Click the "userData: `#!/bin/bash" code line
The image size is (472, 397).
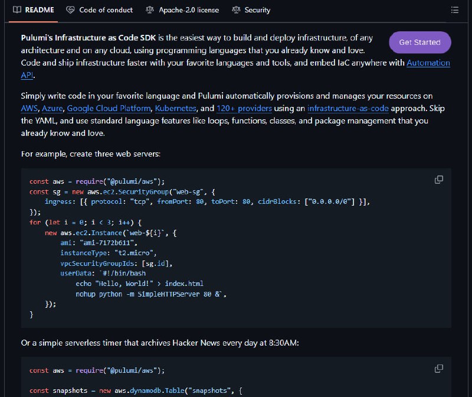(x=103, y=274)
